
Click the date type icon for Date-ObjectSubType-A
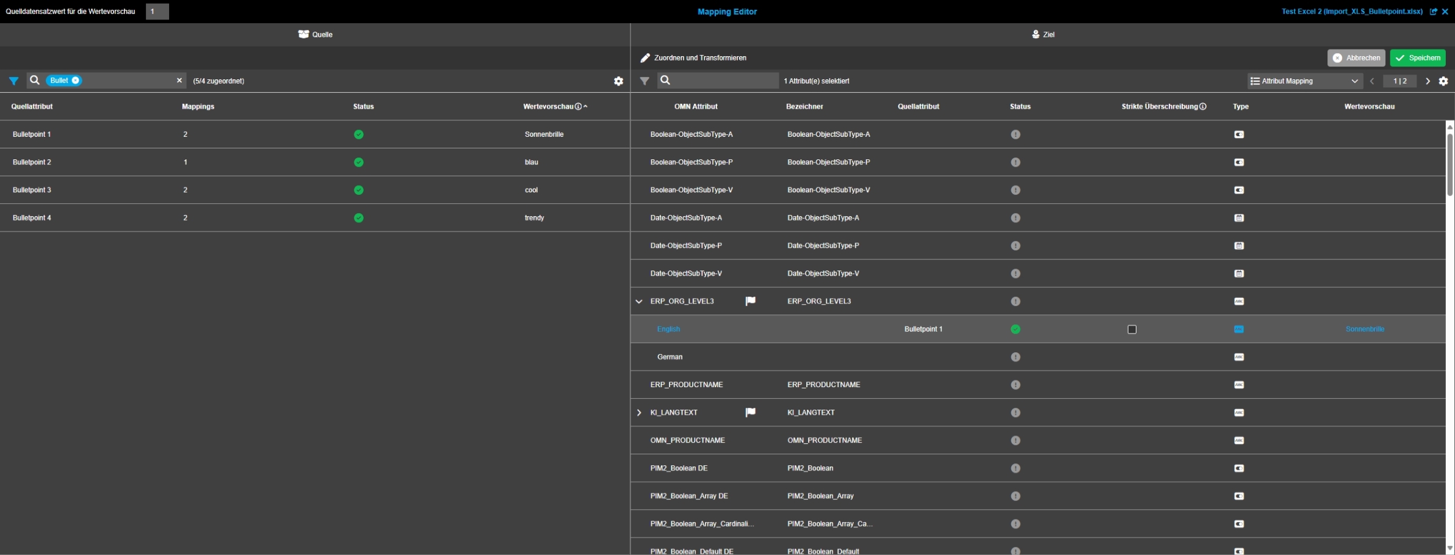[x=1239, y=218]
